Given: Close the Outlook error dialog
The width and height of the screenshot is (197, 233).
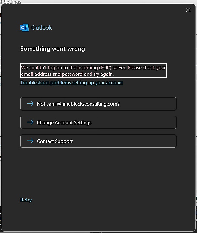Looking at the screenshot, I should [188, 10].
